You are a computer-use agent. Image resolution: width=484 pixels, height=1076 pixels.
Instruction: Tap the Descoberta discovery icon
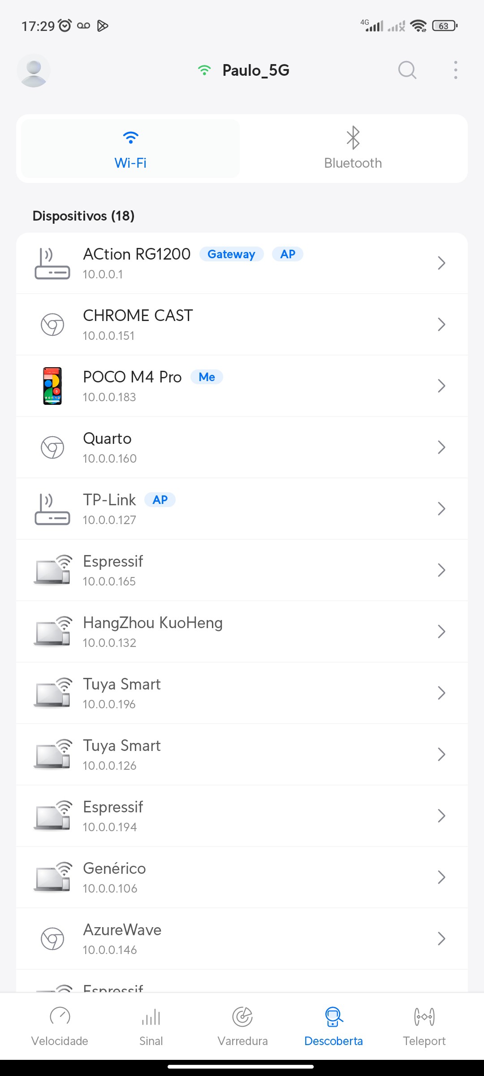[333, 1017]
